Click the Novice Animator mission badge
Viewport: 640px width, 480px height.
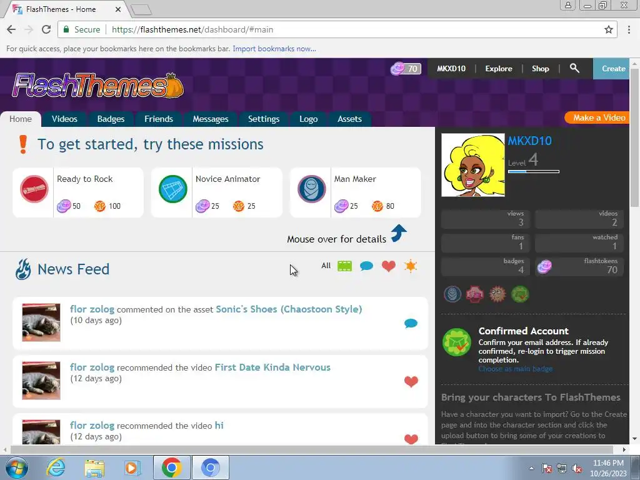click(173, 189)
